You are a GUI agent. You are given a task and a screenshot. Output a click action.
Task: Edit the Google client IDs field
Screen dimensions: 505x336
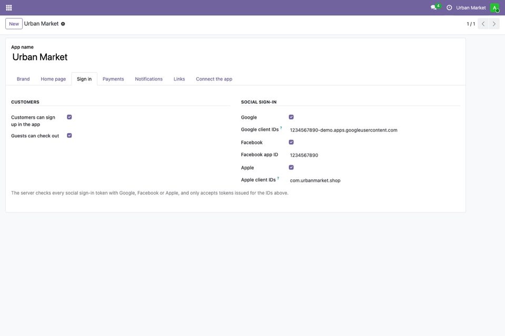click(x=374, y=130)
